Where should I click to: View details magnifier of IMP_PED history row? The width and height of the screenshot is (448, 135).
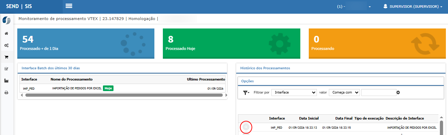(x=246, y=127)
